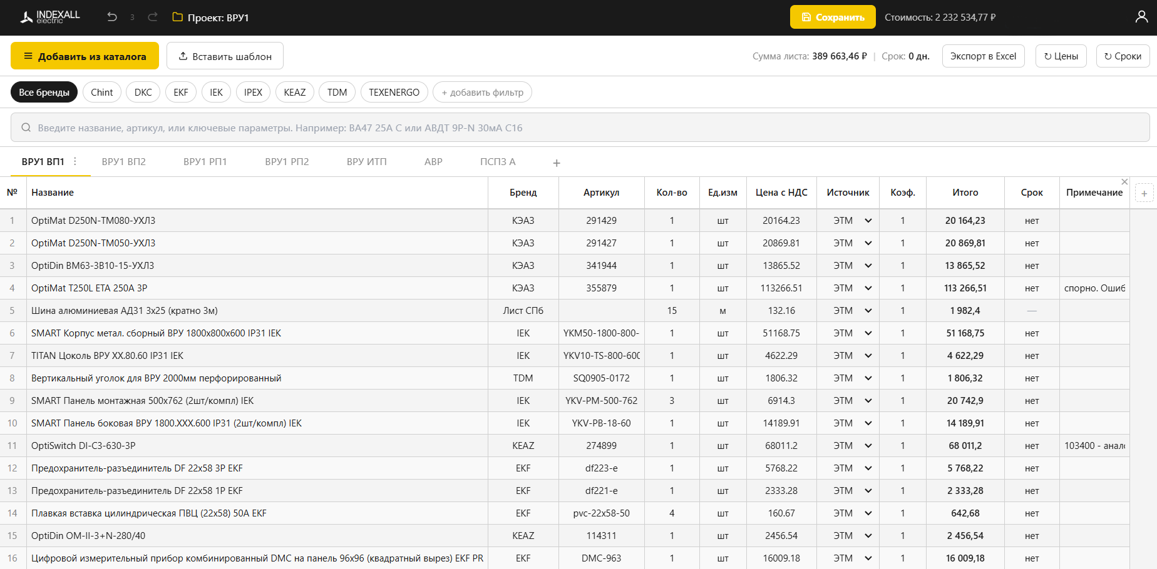Open source dropdown for OptiDin OM-II row
1157x569 pixels.
pos(868,536)
